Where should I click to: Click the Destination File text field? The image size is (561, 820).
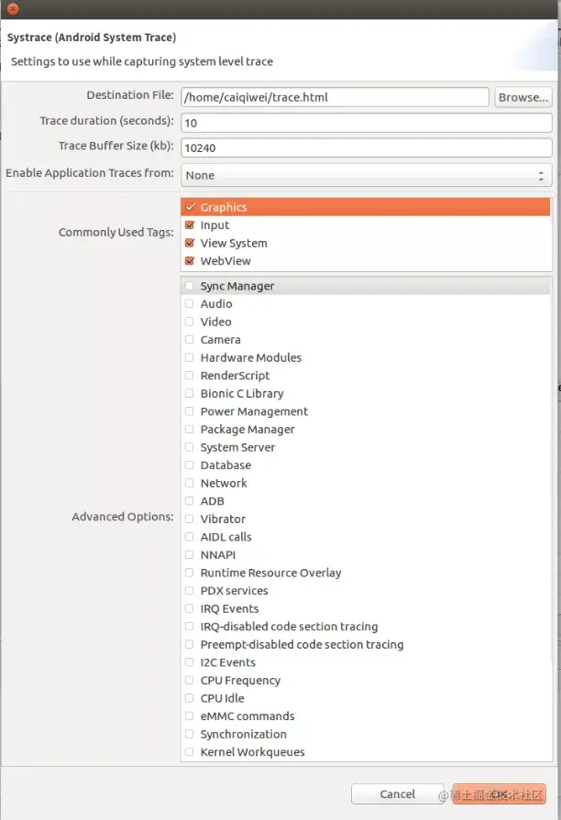point(335,97)
